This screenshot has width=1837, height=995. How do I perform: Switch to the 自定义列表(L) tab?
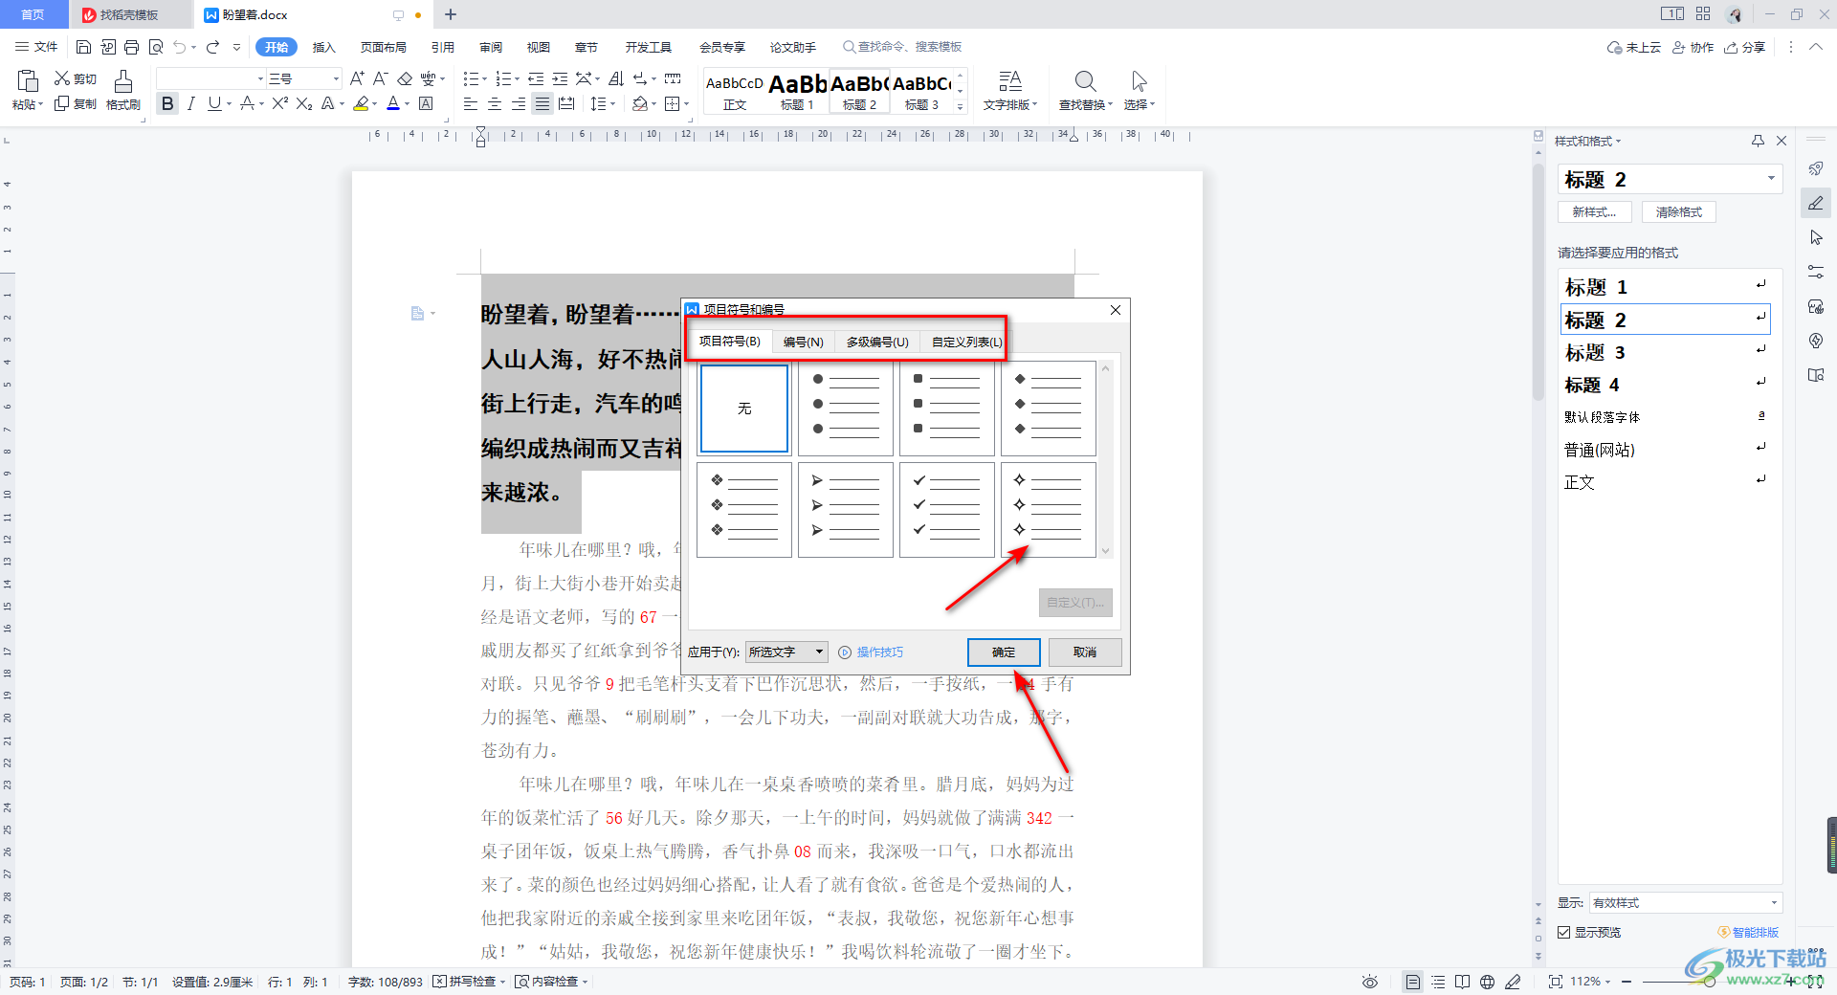(967, 342)
